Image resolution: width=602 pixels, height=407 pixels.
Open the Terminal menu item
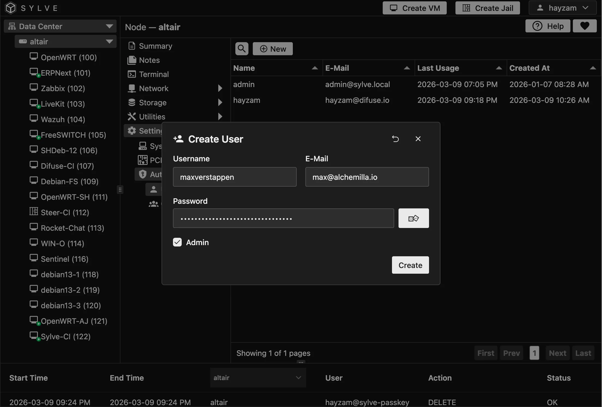(x=175, y=74)
